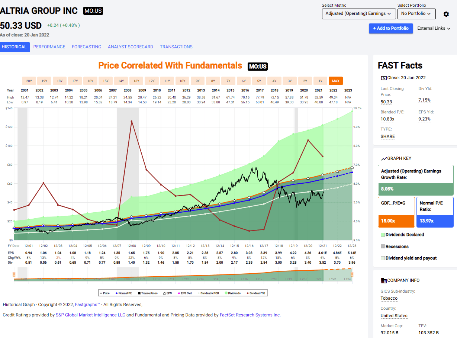The height and width of the screenshot is (338, 457).
Task: Select the 1Y time range button
Action: 320,81
